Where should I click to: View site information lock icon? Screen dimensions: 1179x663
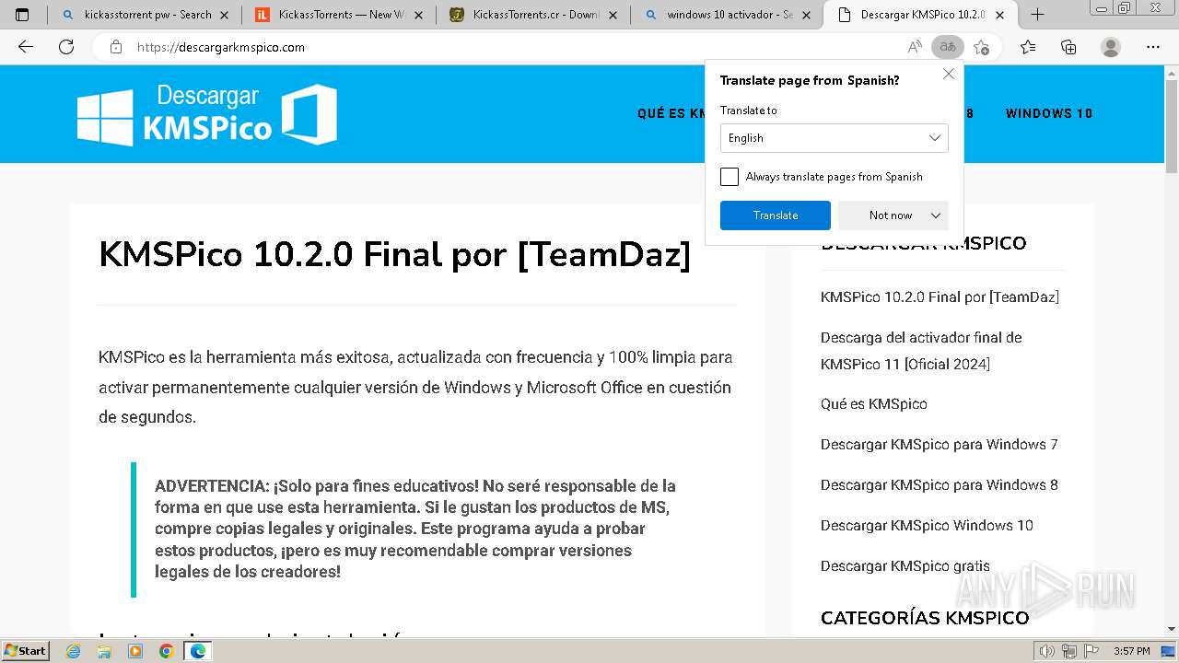116,47
